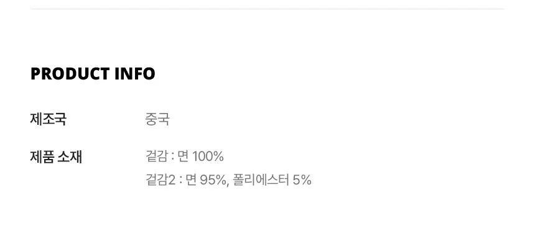Click the 제조국 label

click(x=48, y=119)
